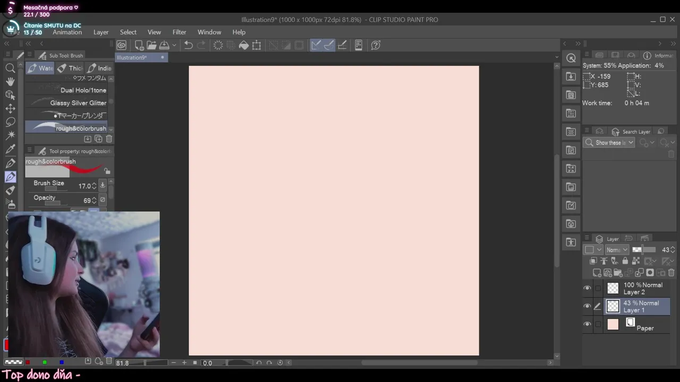The height and width of the screenshot is (382, 680).
Task: Open Clip Studio launcher icon
Action: pyautogui.click(x=122, y=45)
